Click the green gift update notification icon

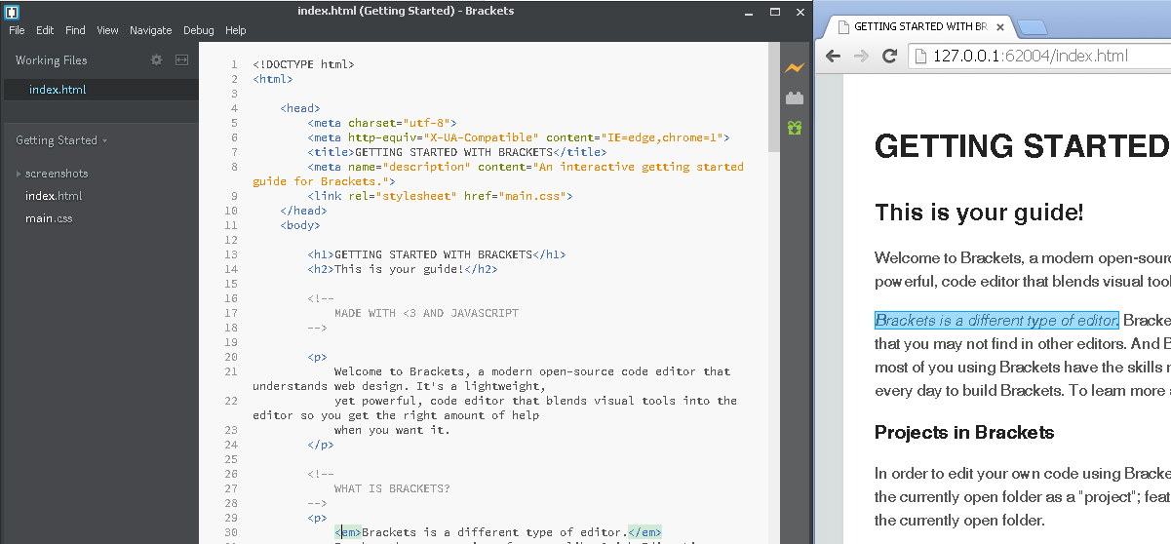(x=795, y=127)
